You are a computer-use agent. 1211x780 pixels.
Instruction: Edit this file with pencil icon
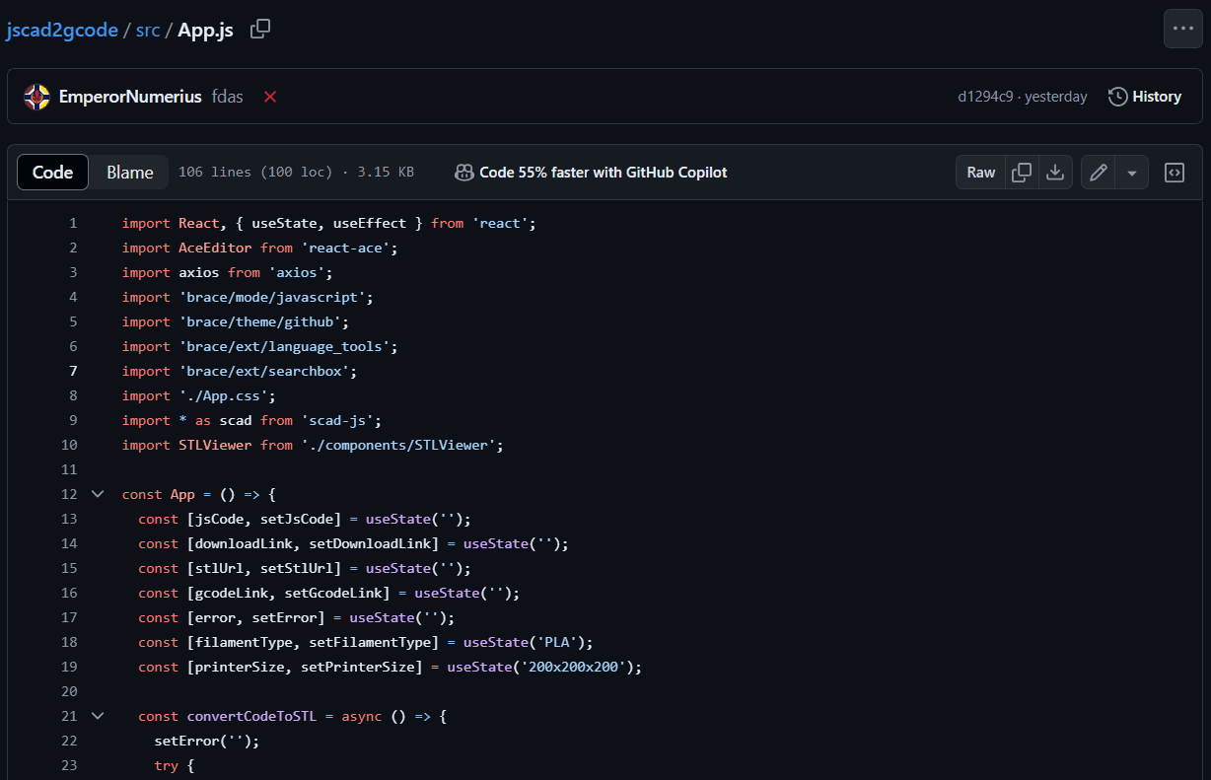point(1098,173)
